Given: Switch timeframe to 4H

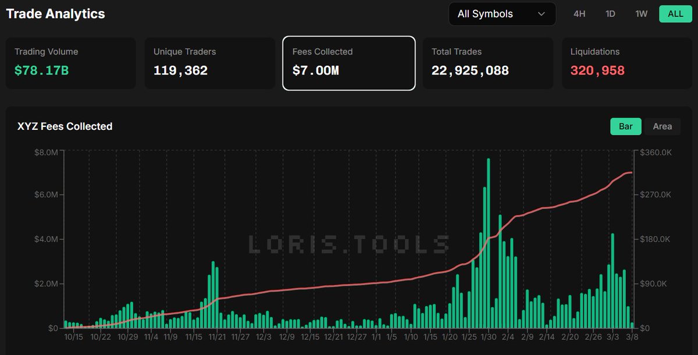Looking at the screenshot, I should click(579, 14).
